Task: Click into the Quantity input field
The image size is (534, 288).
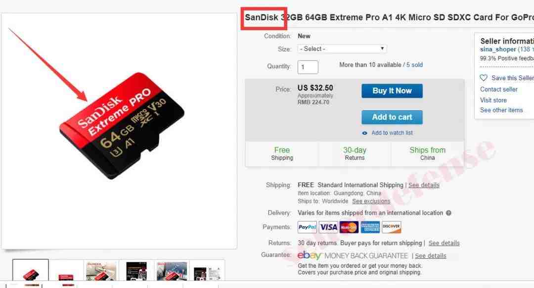Action: tap(308, 67)
